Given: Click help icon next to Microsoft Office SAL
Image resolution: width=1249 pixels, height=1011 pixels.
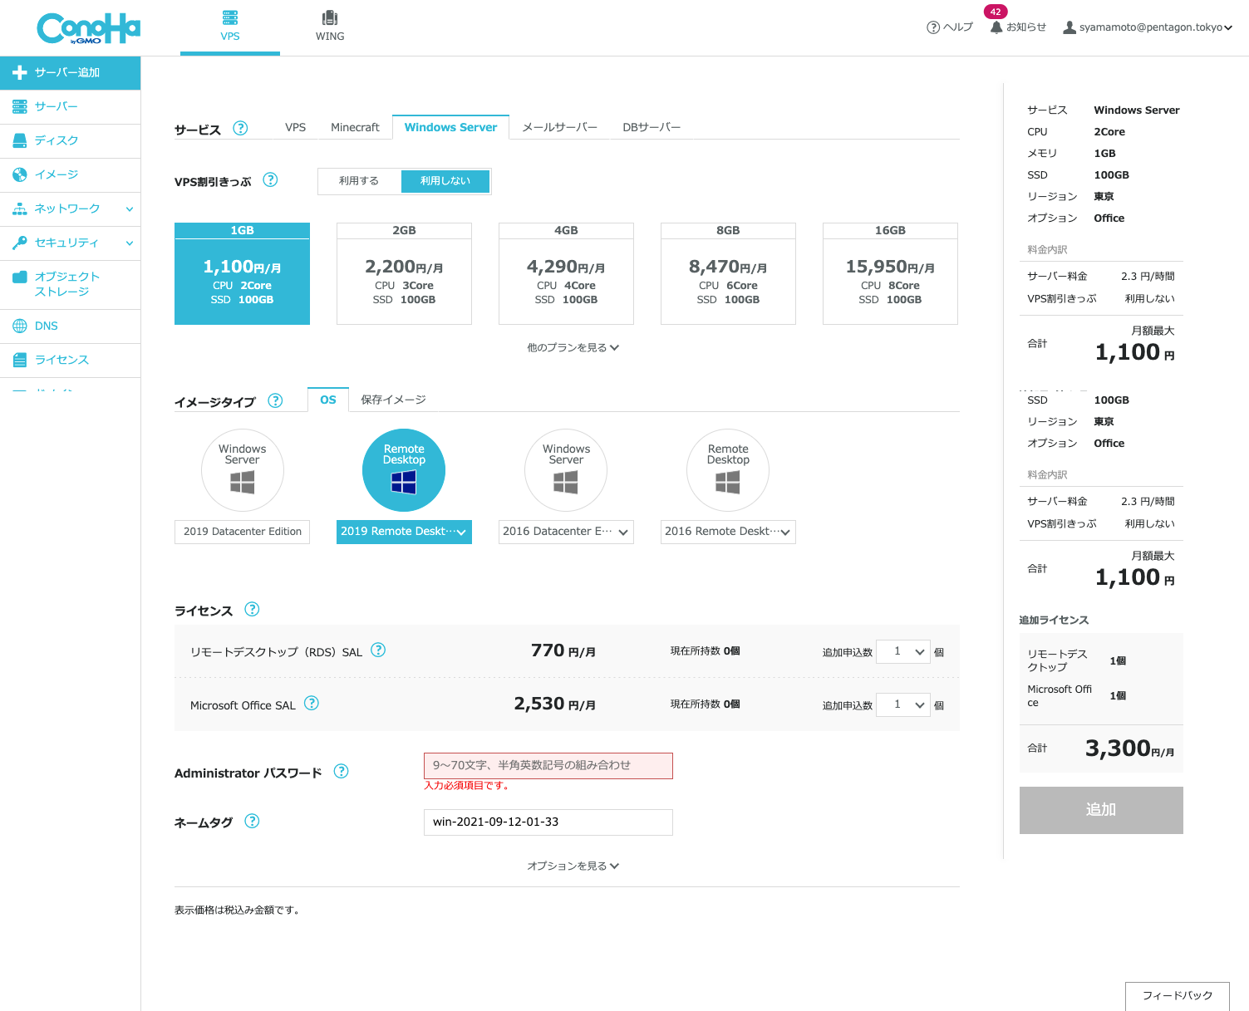Looking at the screenshot, I should pyautogui.click(x=312, y=704).
